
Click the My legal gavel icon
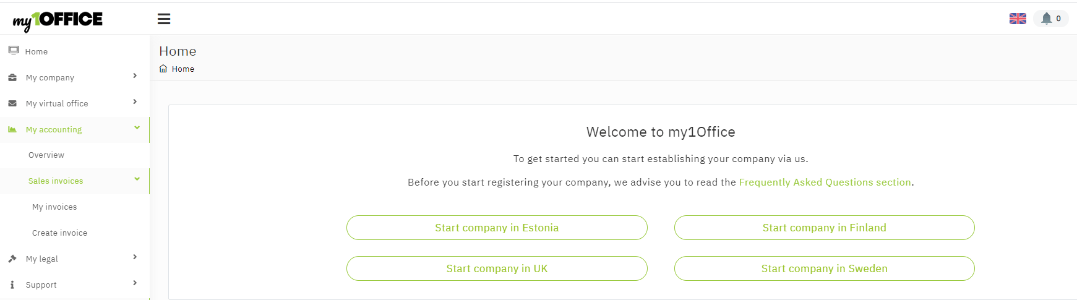click(12, 259)
